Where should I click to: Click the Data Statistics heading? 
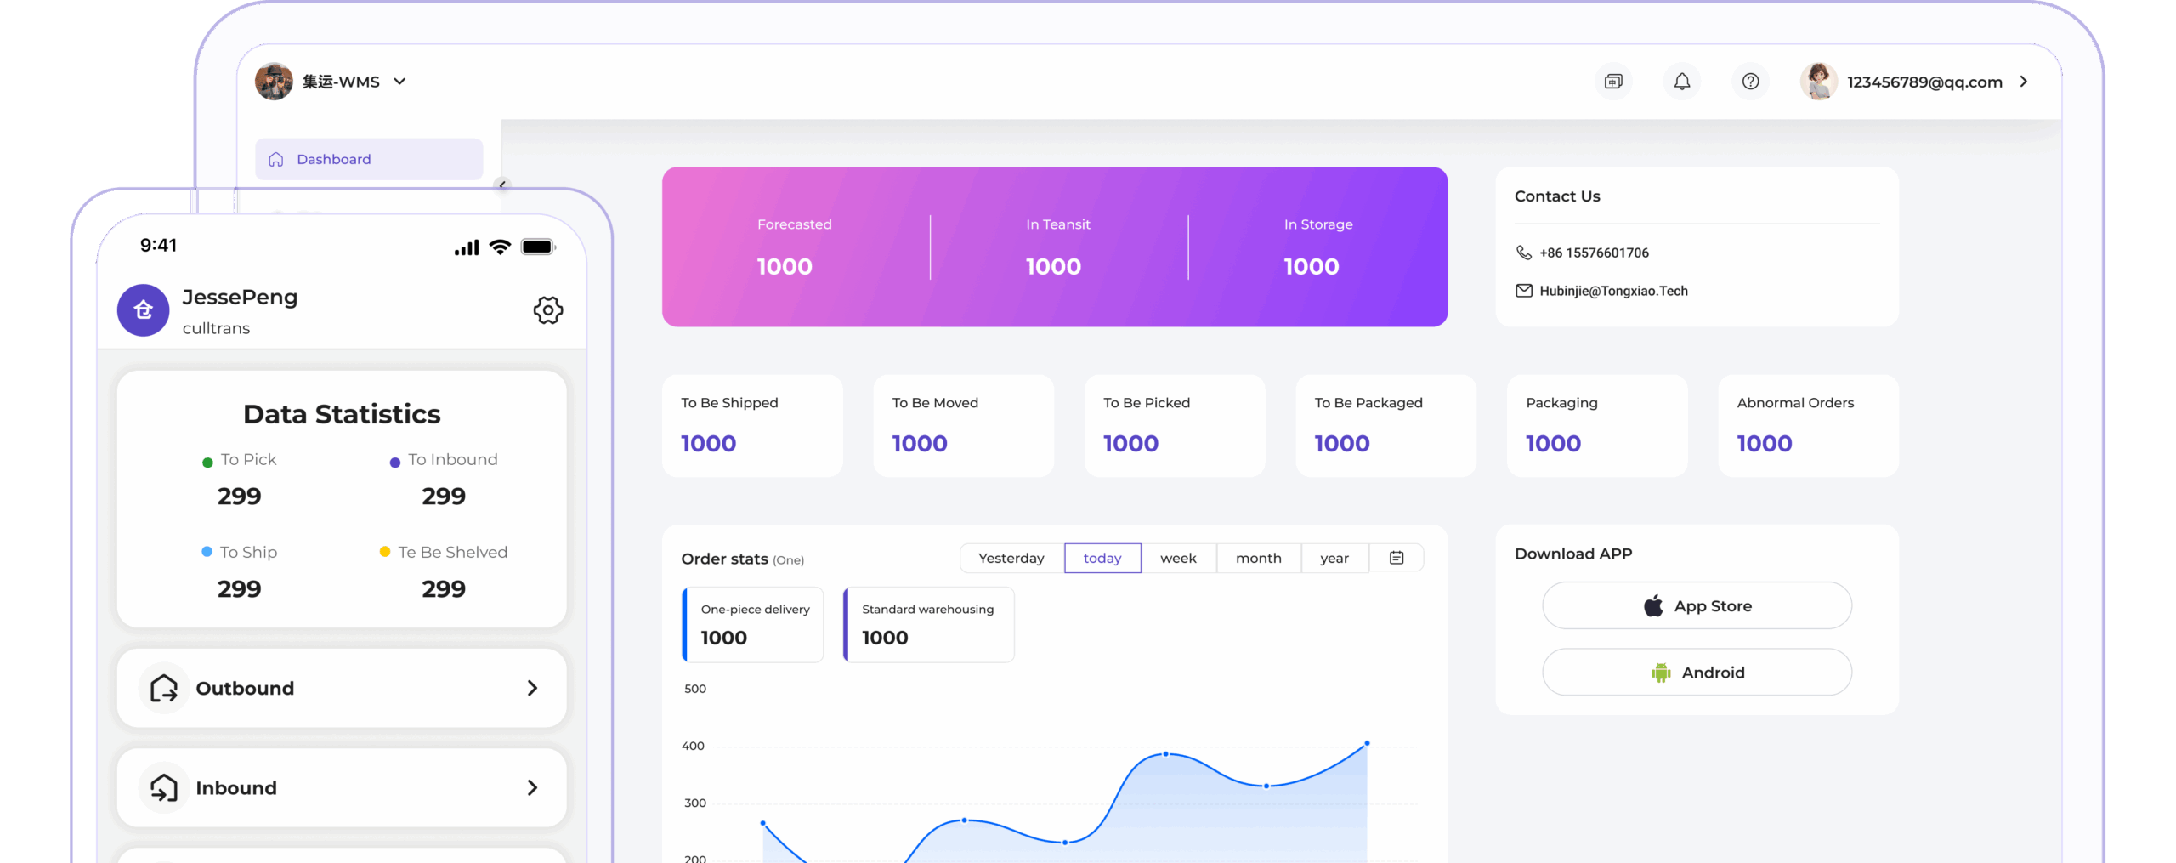[342, 414]
